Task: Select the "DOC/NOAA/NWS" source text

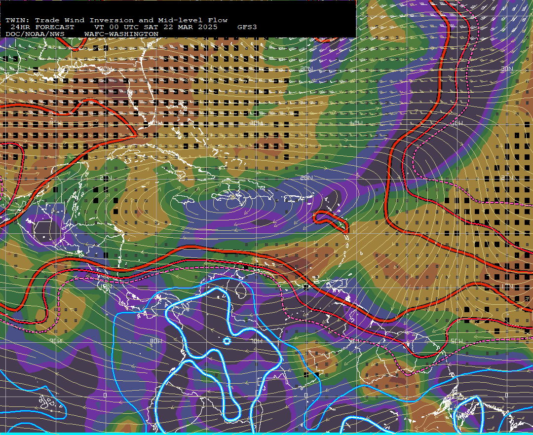Action: click(35, 35)
